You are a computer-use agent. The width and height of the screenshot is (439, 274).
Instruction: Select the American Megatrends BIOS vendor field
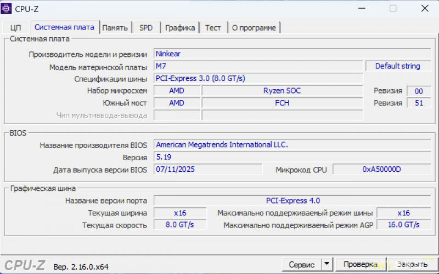(x=291, y=144)
